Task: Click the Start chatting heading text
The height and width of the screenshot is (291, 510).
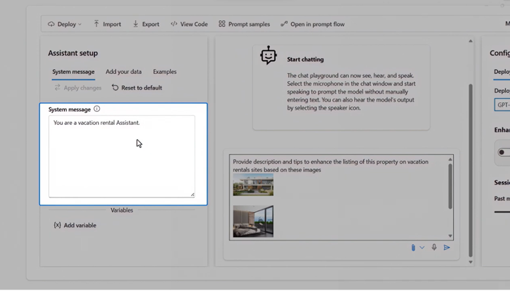Action: (305, 60)
